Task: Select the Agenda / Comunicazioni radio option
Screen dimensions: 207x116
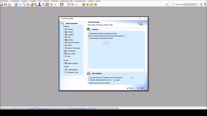Action: (64, 48)
